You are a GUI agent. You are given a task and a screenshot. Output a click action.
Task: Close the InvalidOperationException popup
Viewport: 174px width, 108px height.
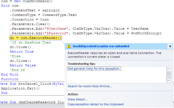(170, 46)
